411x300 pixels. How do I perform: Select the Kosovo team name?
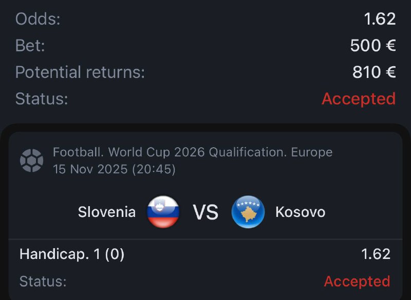click(300, 212)
